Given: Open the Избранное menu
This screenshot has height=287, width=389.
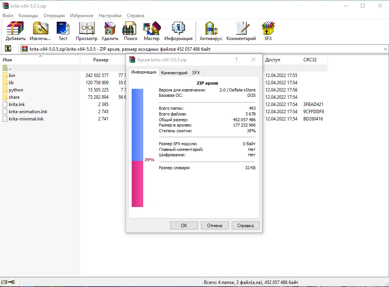Looking at the screenshot, I should pyautogui.click(x=81, y=15).
